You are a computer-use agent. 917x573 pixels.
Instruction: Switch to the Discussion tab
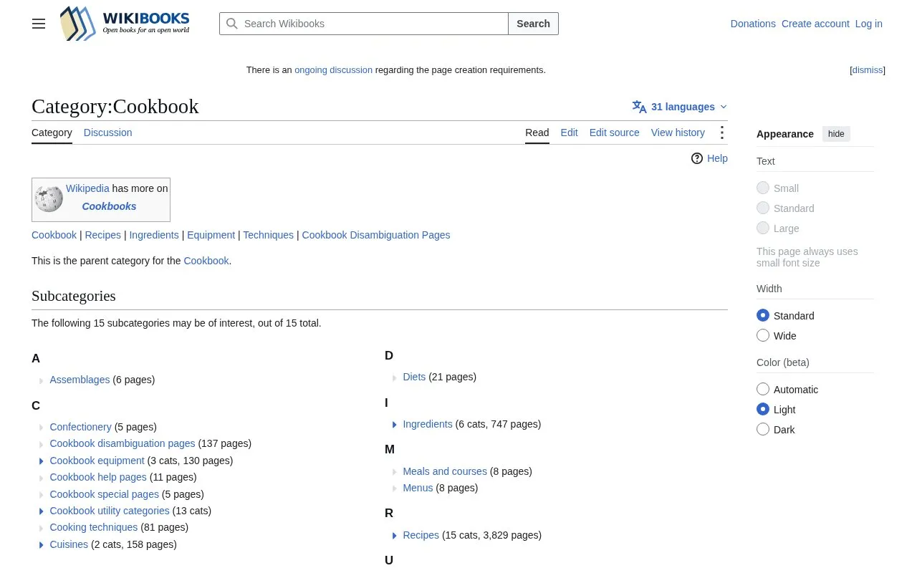[x=107, y=133]
